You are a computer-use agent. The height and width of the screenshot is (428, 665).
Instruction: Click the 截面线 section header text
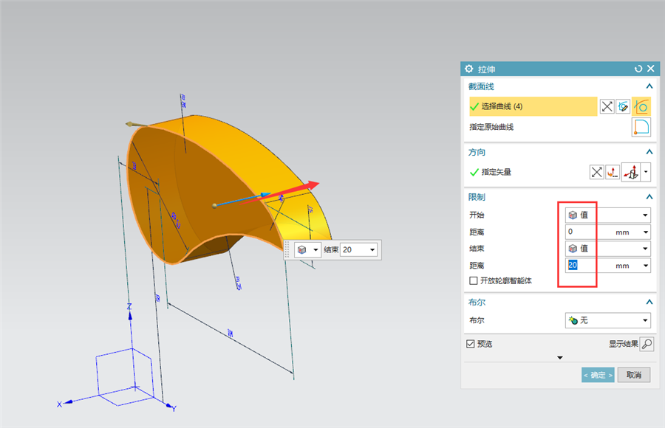pyautogui.click(x=481, y=86)
